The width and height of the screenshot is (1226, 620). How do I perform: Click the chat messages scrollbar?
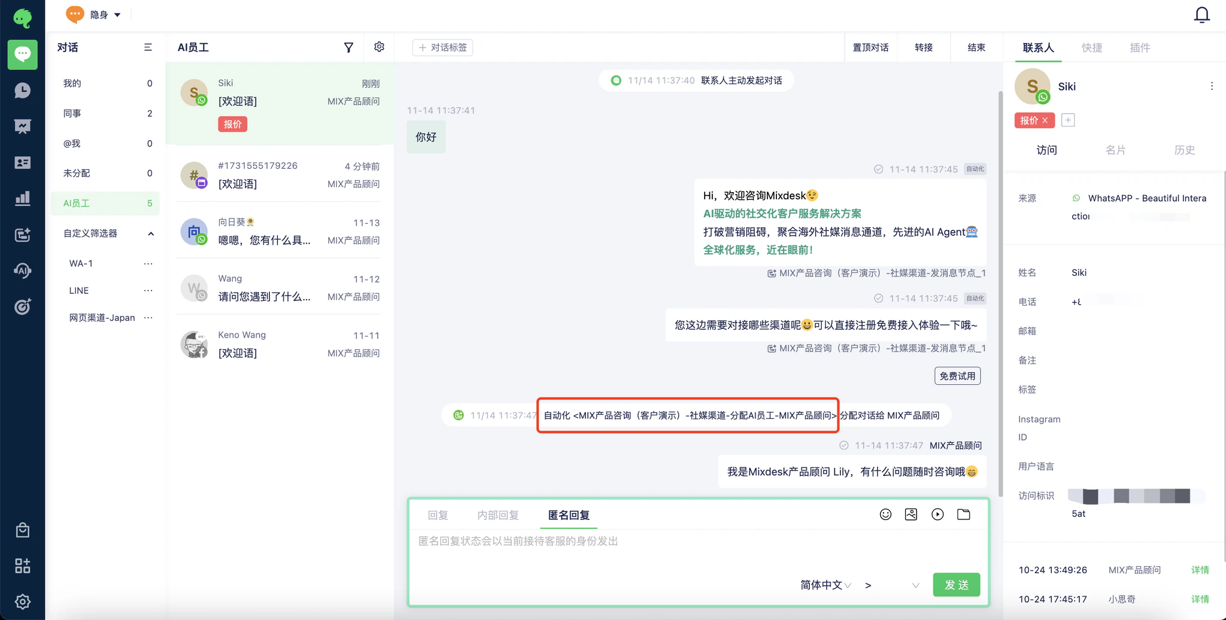click(x=1000, y=293)
